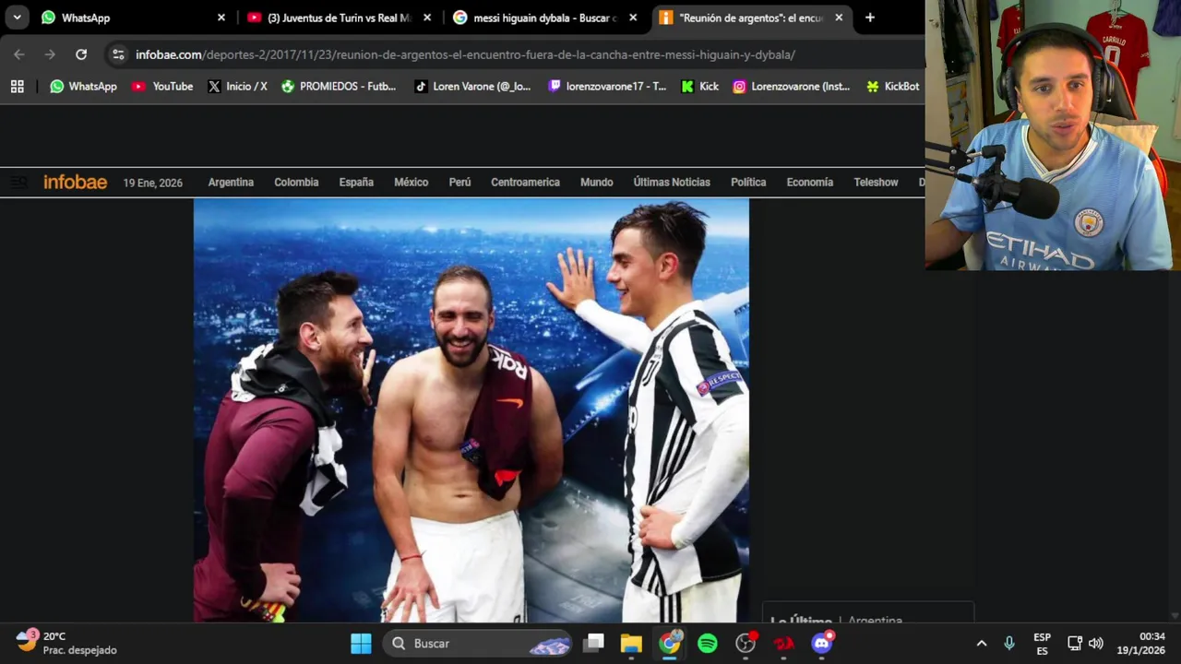Open the messi higuain dybala Google search tab

pos(545,18)
